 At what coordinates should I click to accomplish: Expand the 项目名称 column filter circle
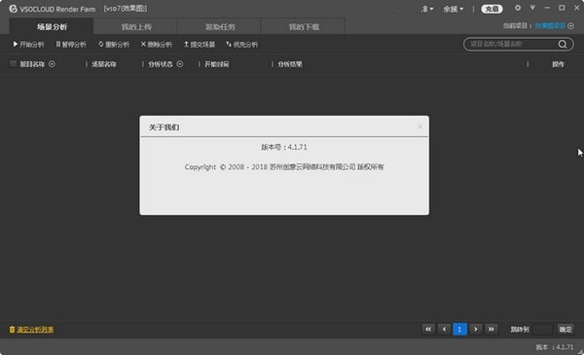coord(52,64)
